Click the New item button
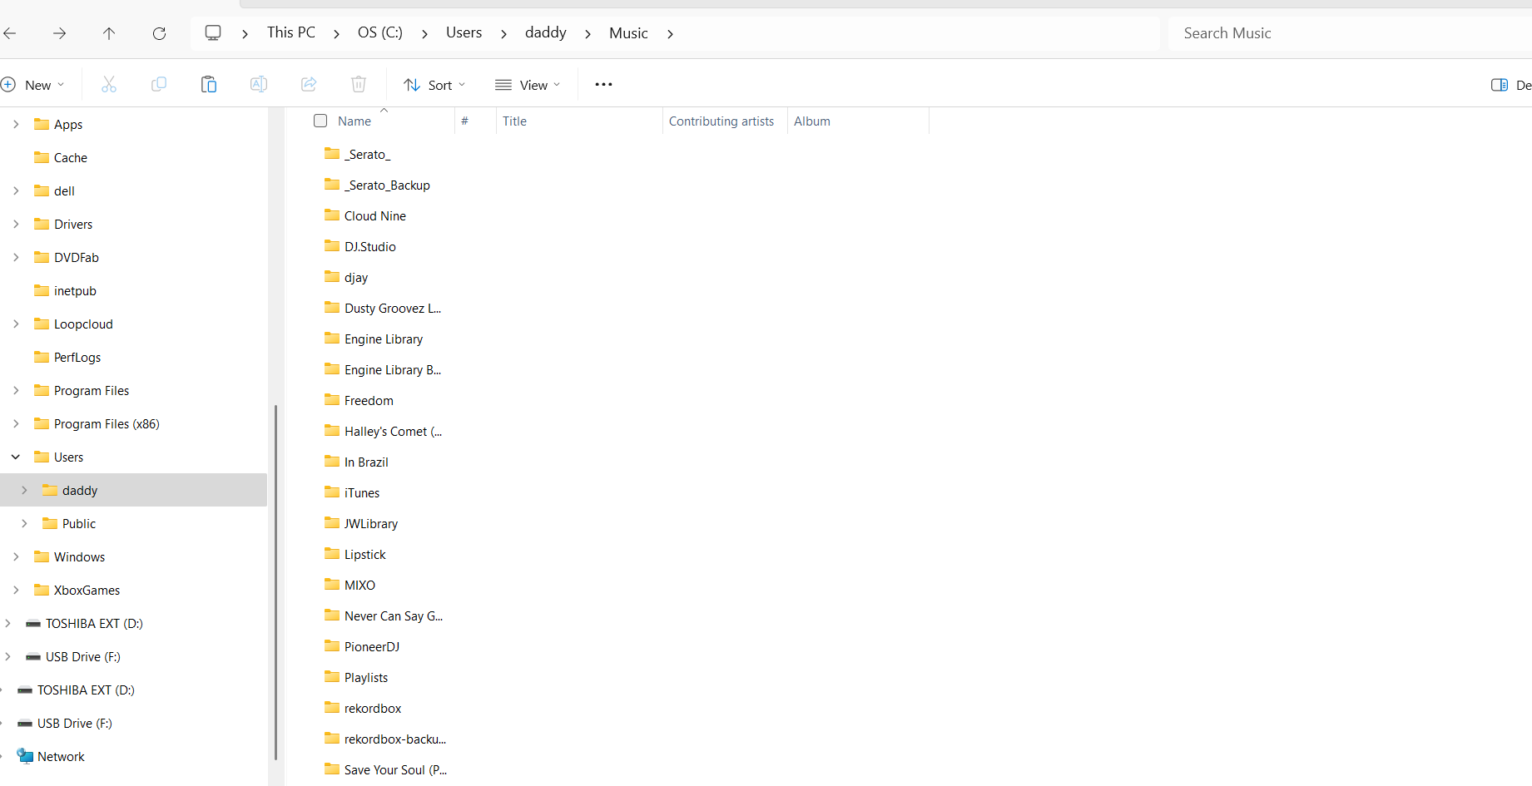 (33, 85)
